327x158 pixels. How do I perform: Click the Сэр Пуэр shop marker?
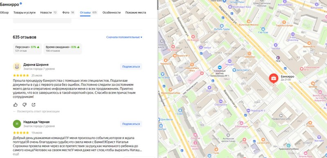[263, 29]
